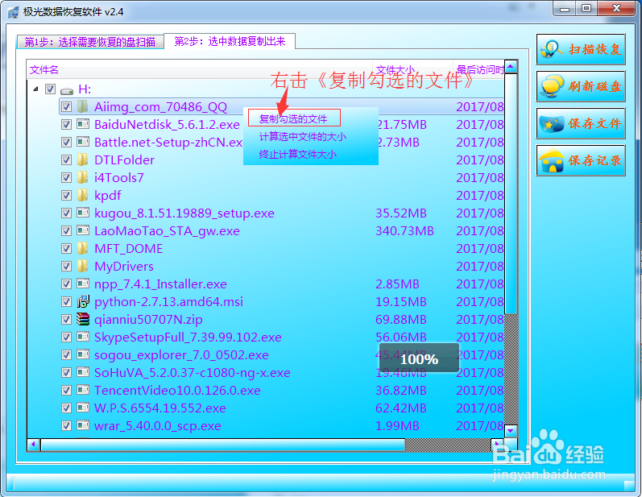The height and width of the screenshot is (497, 642).
Task: Click the app icon in the title bar
Action: tap(14, 11)
